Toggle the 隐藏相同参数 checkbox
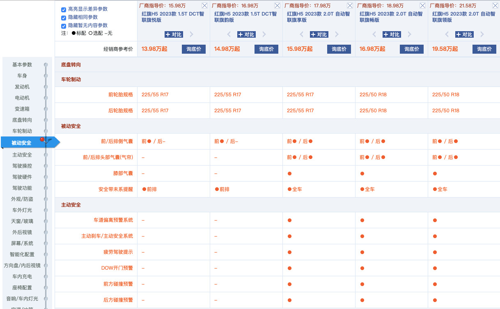 point(63,18)
